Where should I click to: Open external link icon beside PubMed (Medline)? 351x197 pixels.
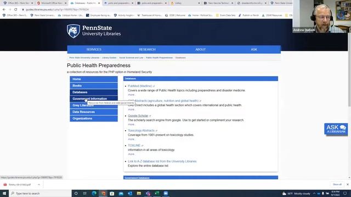pos(154,86)
